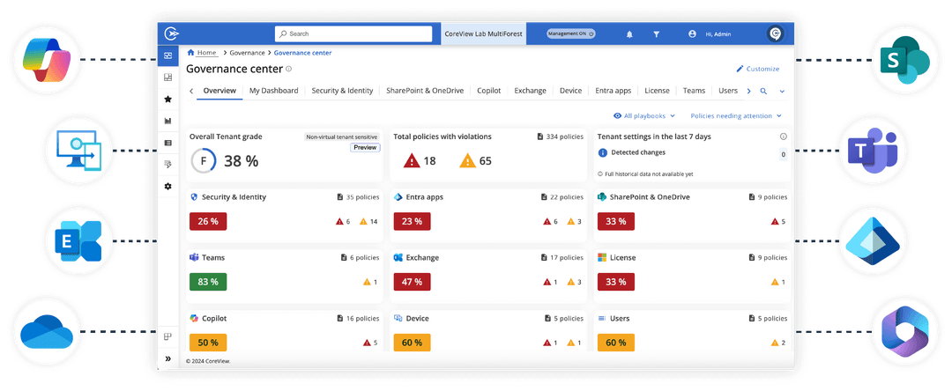Open the Teams tab

point(694,91)
